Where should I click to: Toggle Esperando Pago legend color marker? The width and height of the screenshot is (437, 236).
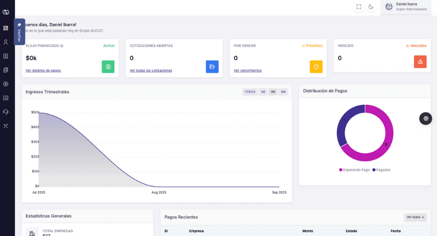click(341, 170)
